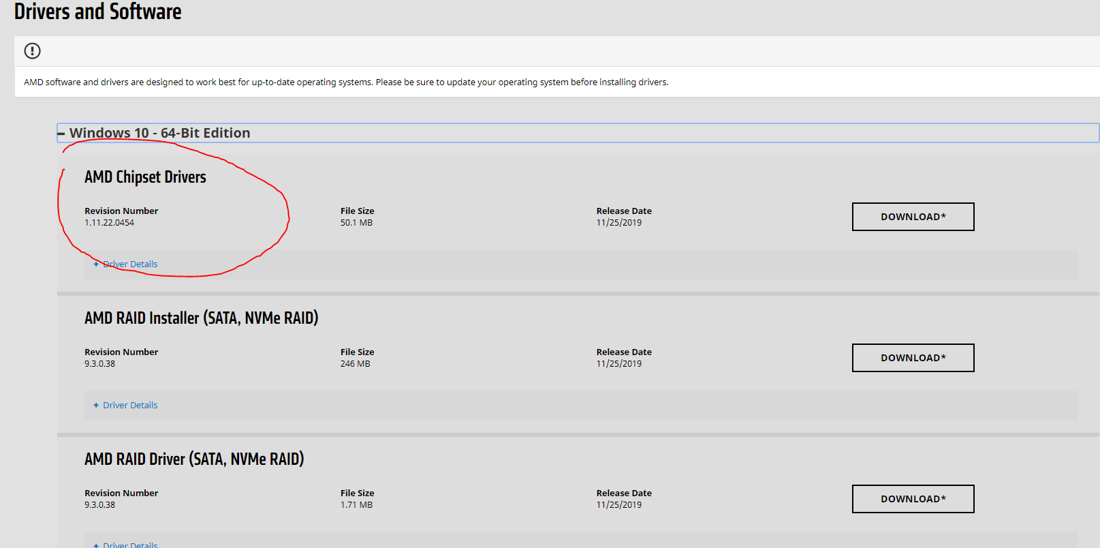Click the 246 MB file size
This screenshot has height=548, width=1100.
[356, 364]
